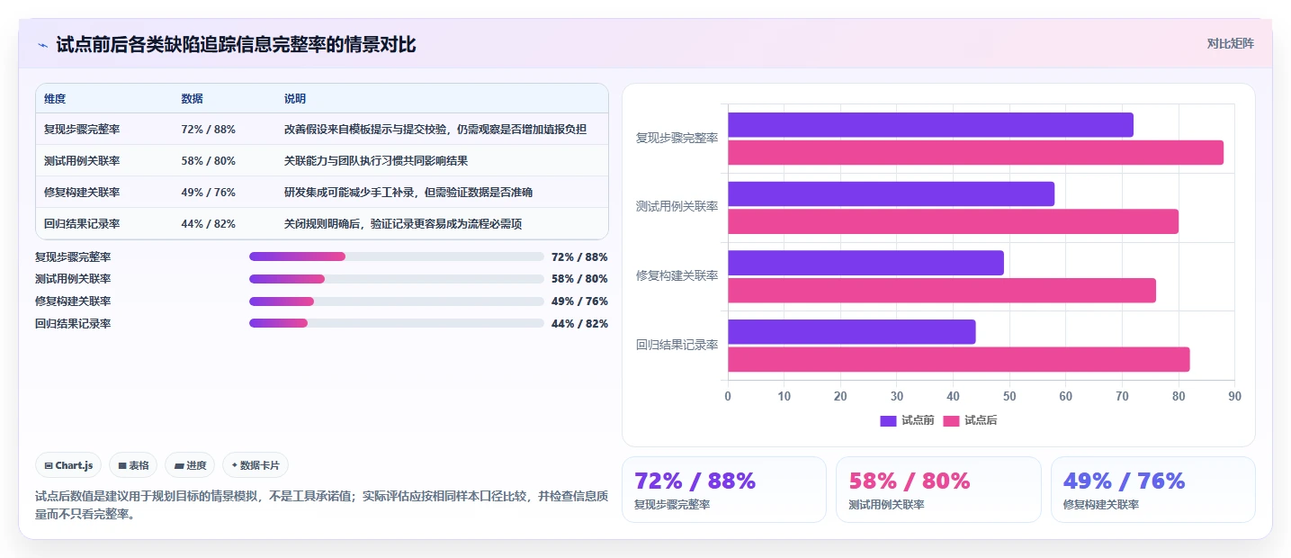The height and width of the screenshot is (558, 1291).
Task: Select the 数据卡片 chip
Action: coord(256,465)
